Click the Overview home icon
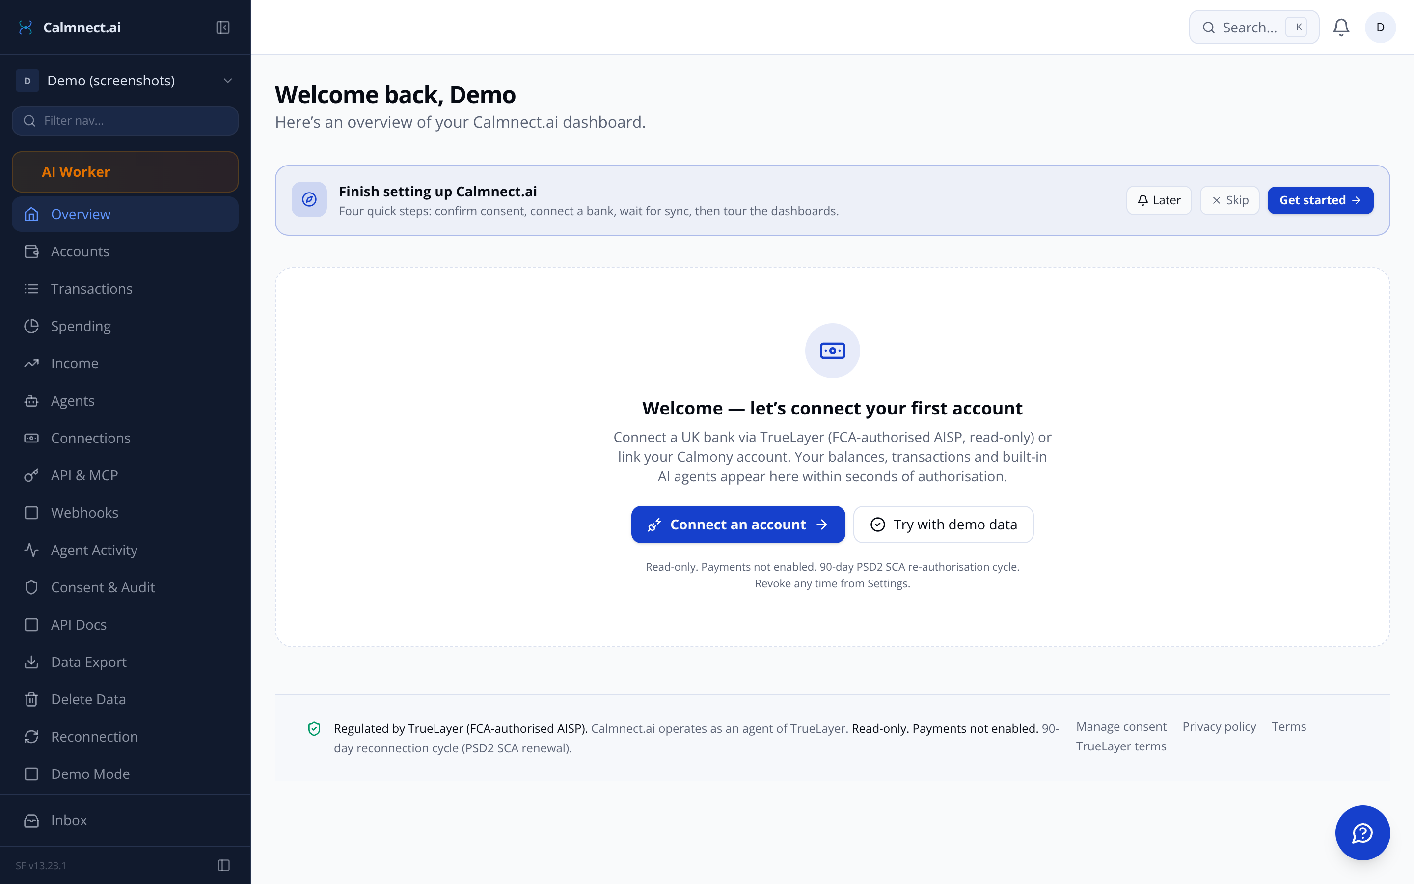This screenshot has height=884, width=1414. [31, 214]
